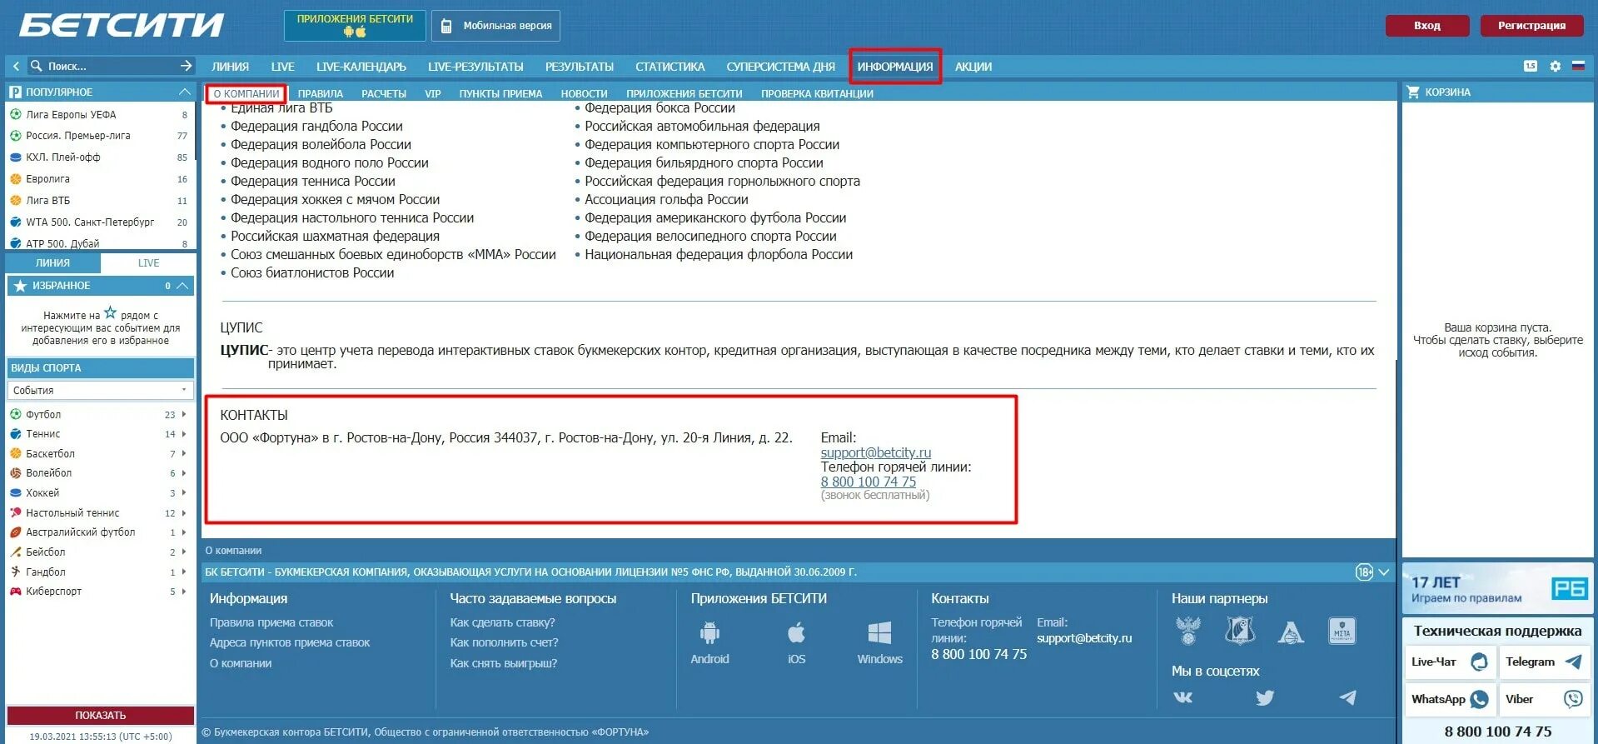Viewport: 1598px width, 744px height.
Task: Expand the Баскетбол sport row arrow
Action: 184,454
